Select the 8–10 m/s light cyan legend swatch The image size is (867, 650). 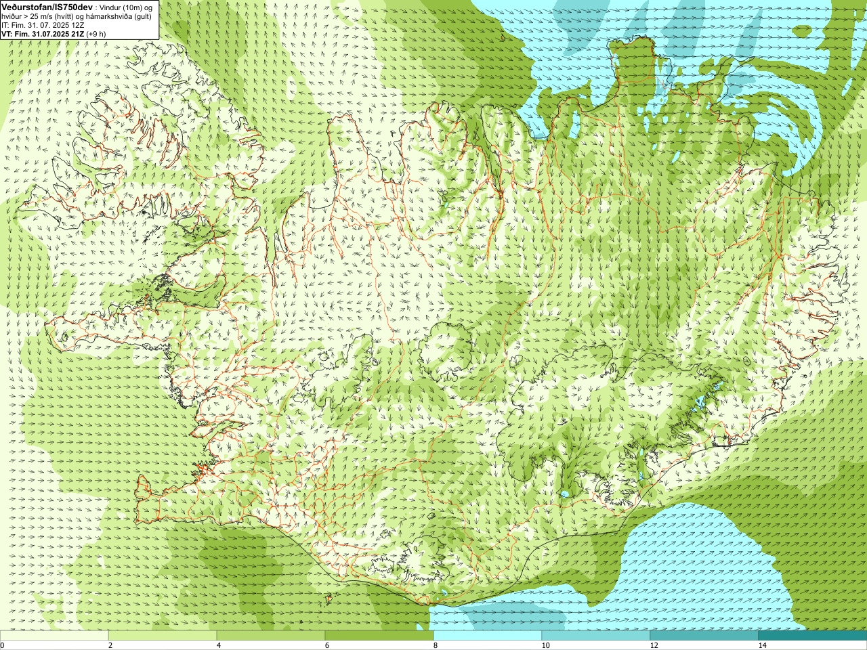[488, 636]
